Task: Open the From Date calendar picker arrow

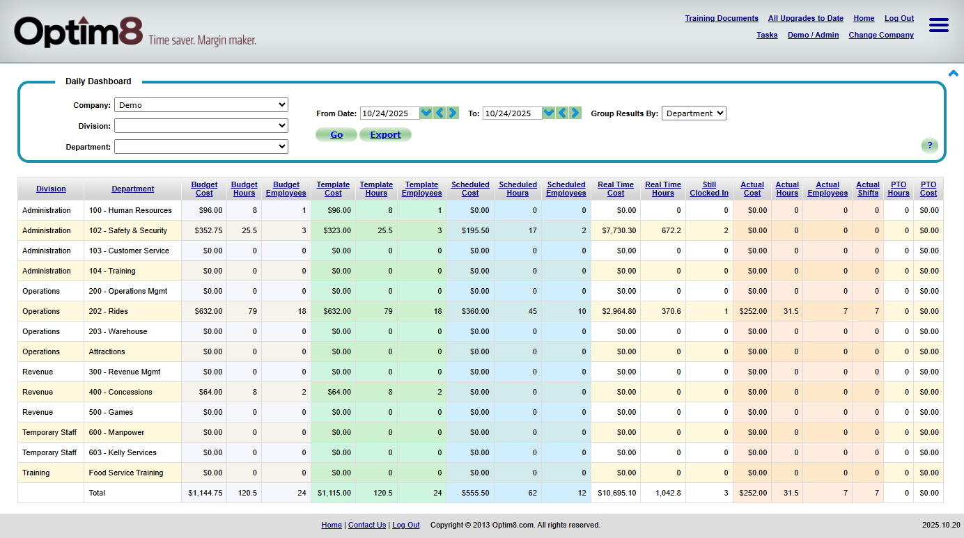Action: [x=426, y=112]
